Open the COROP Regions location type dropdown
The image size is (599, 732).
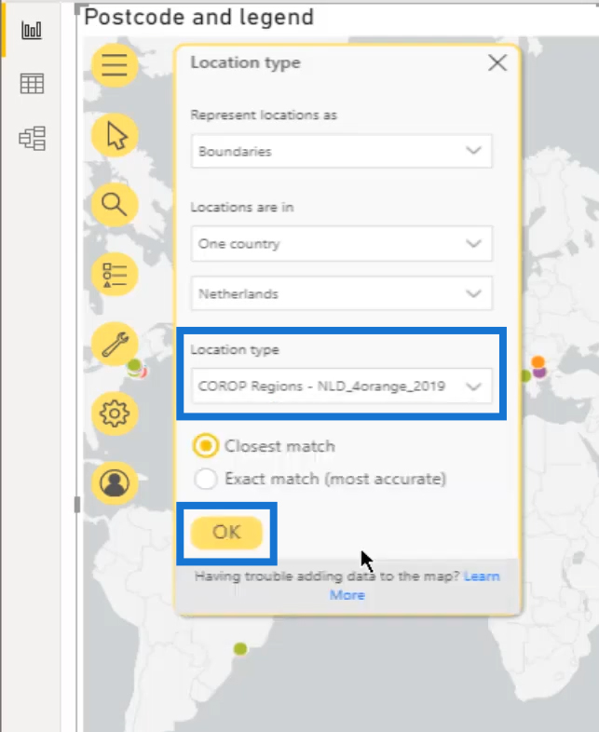pyautogui.click(x=341, y=386)
